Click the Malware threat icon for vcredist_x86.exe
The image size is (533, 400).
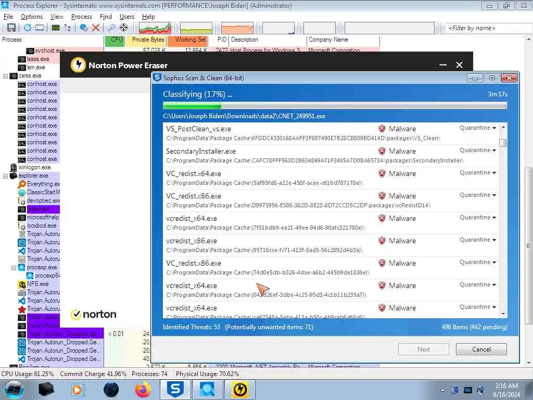click(x=382, y=241)
